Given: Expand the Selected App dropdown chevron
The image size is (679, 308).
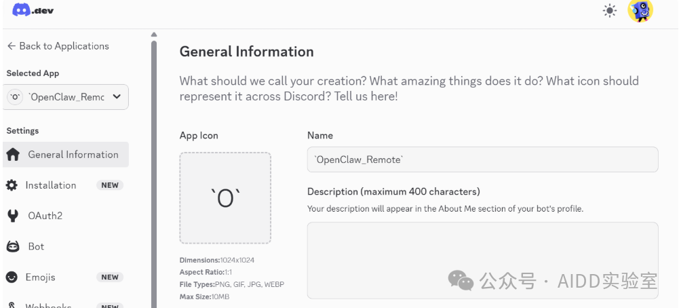Looking at the screenshot, I should click(117, 97).
